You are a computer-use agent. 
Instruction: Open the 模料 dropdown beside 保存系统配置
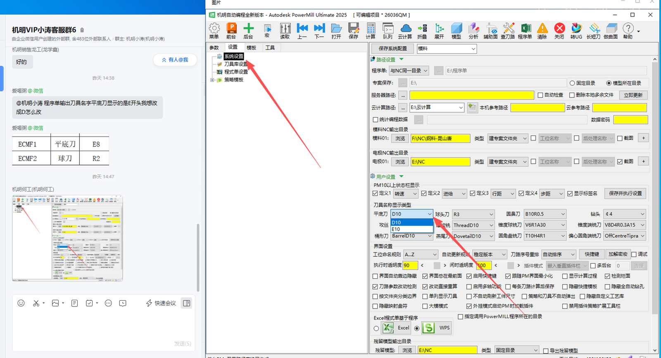[x=447, y=49]
